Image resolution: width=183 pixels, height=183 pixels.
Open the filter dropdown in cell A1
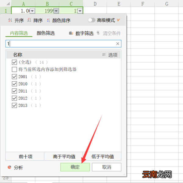(32, 11)
